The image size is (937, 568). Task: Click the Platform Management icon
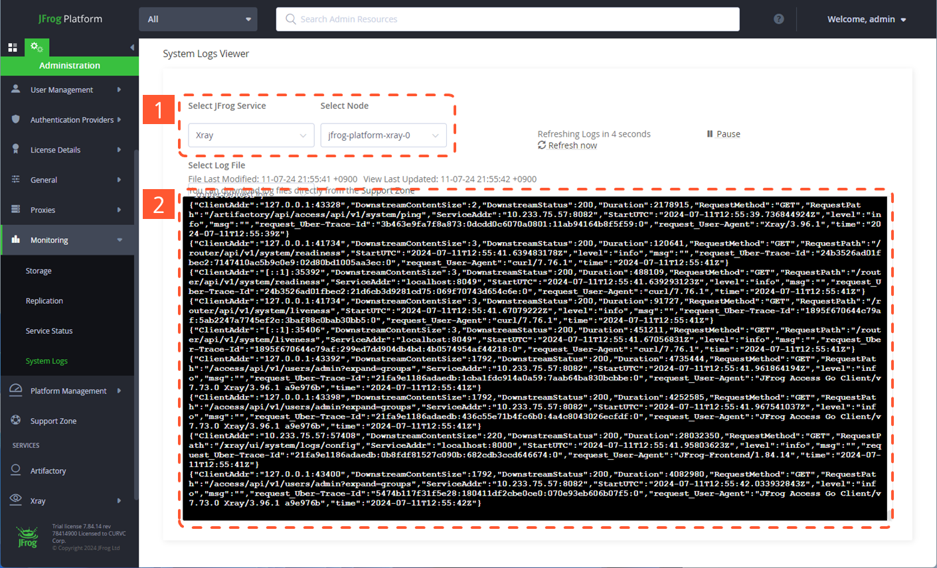point(16,390)
